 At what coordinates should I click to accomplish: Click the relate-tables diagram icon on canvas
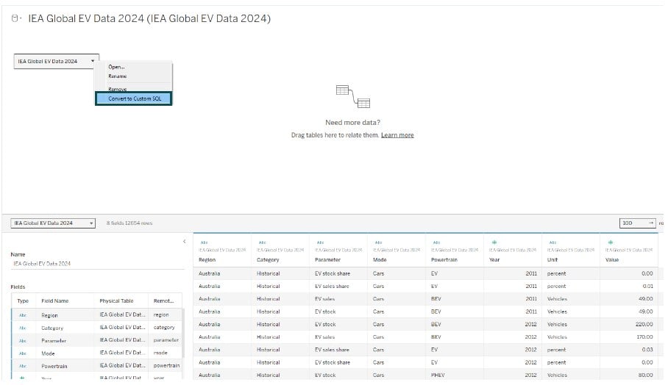pos(352,96)
